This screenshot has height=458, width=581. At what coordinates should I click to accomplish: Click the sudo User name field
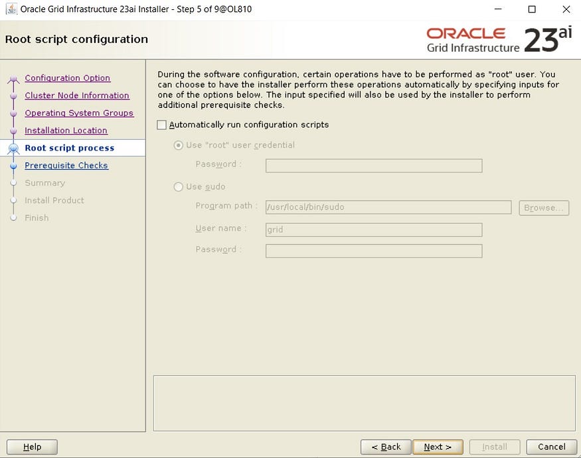(374, 230)
